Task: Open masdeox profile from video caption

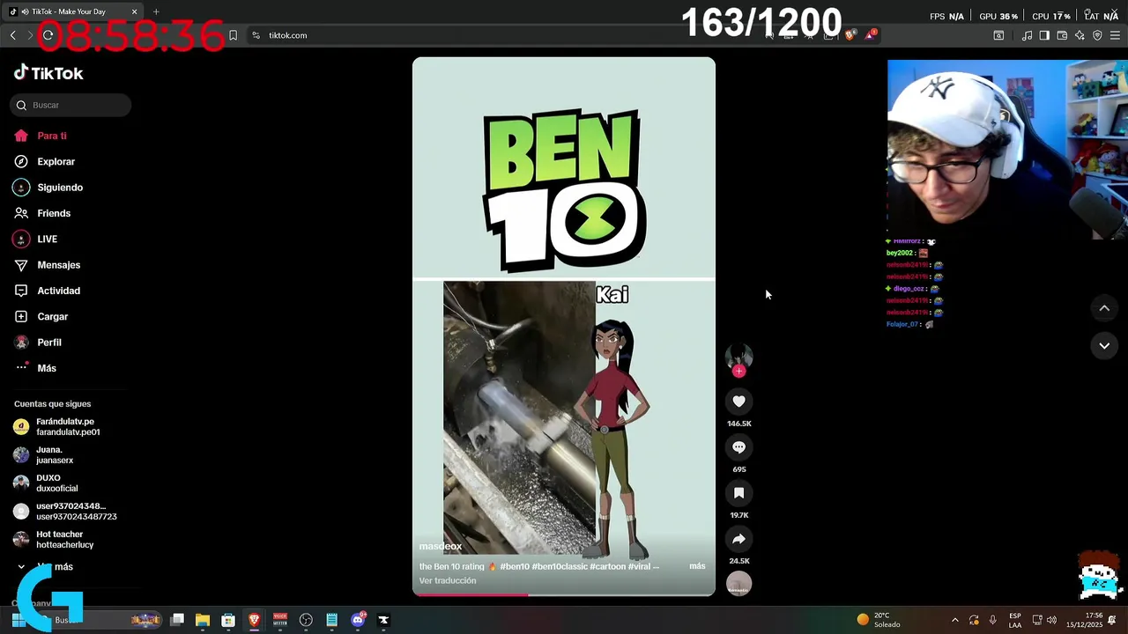Action: tap(441, 547)
